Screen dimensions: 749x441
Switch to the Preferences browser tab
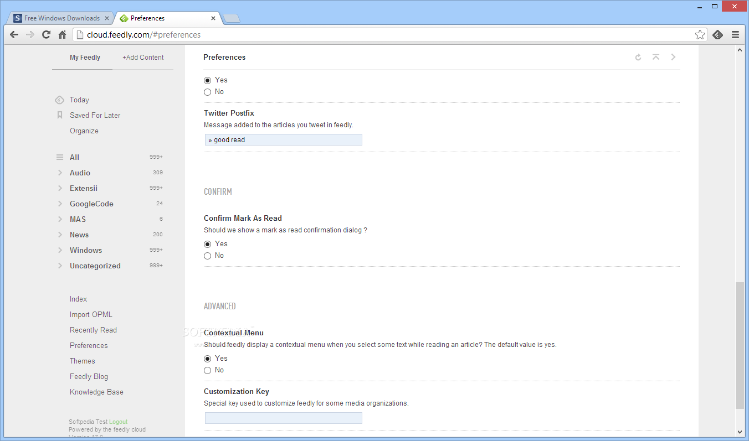(x=168, y=18)
